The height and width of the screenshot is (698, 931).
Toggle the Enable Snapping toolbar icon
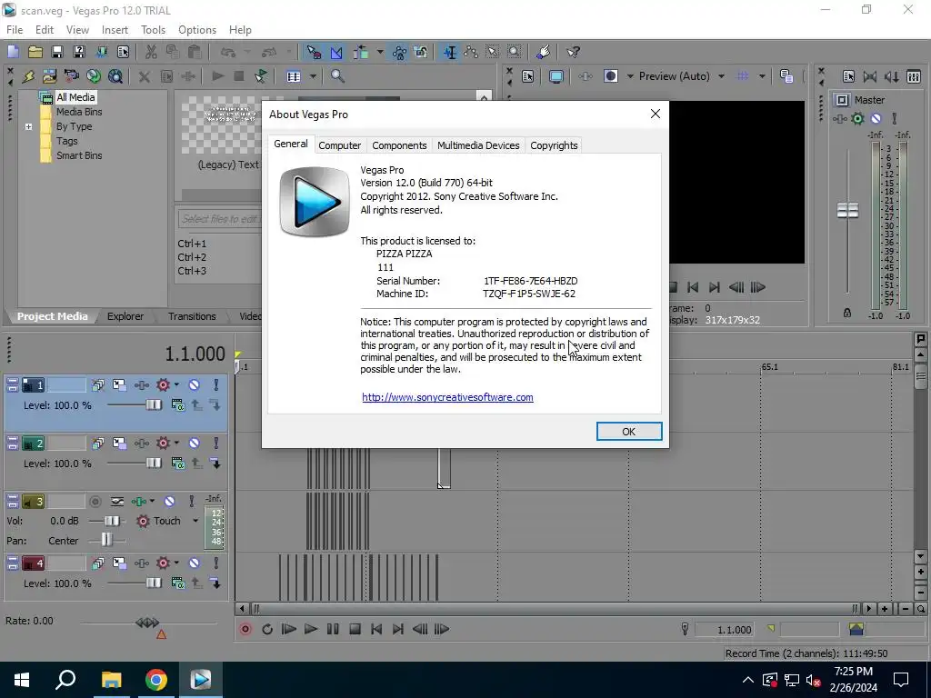click(x=314, y=52)
